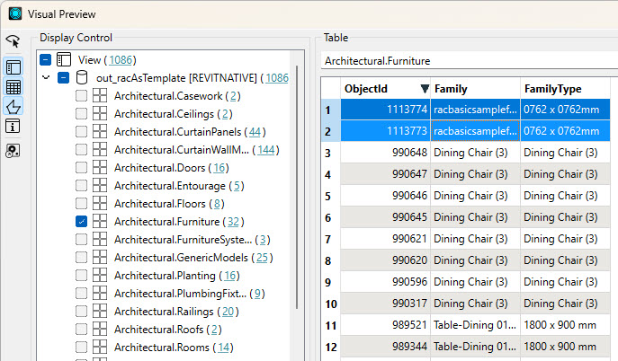Toggle the View root checkbox

(45, 60)
